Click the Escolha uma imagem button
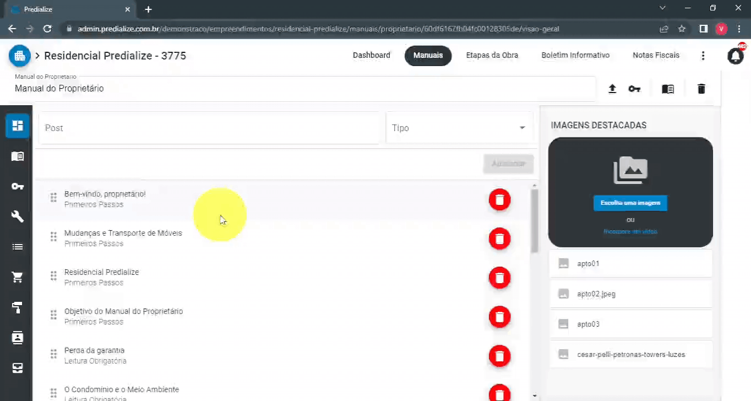 [x=630, y=203]
